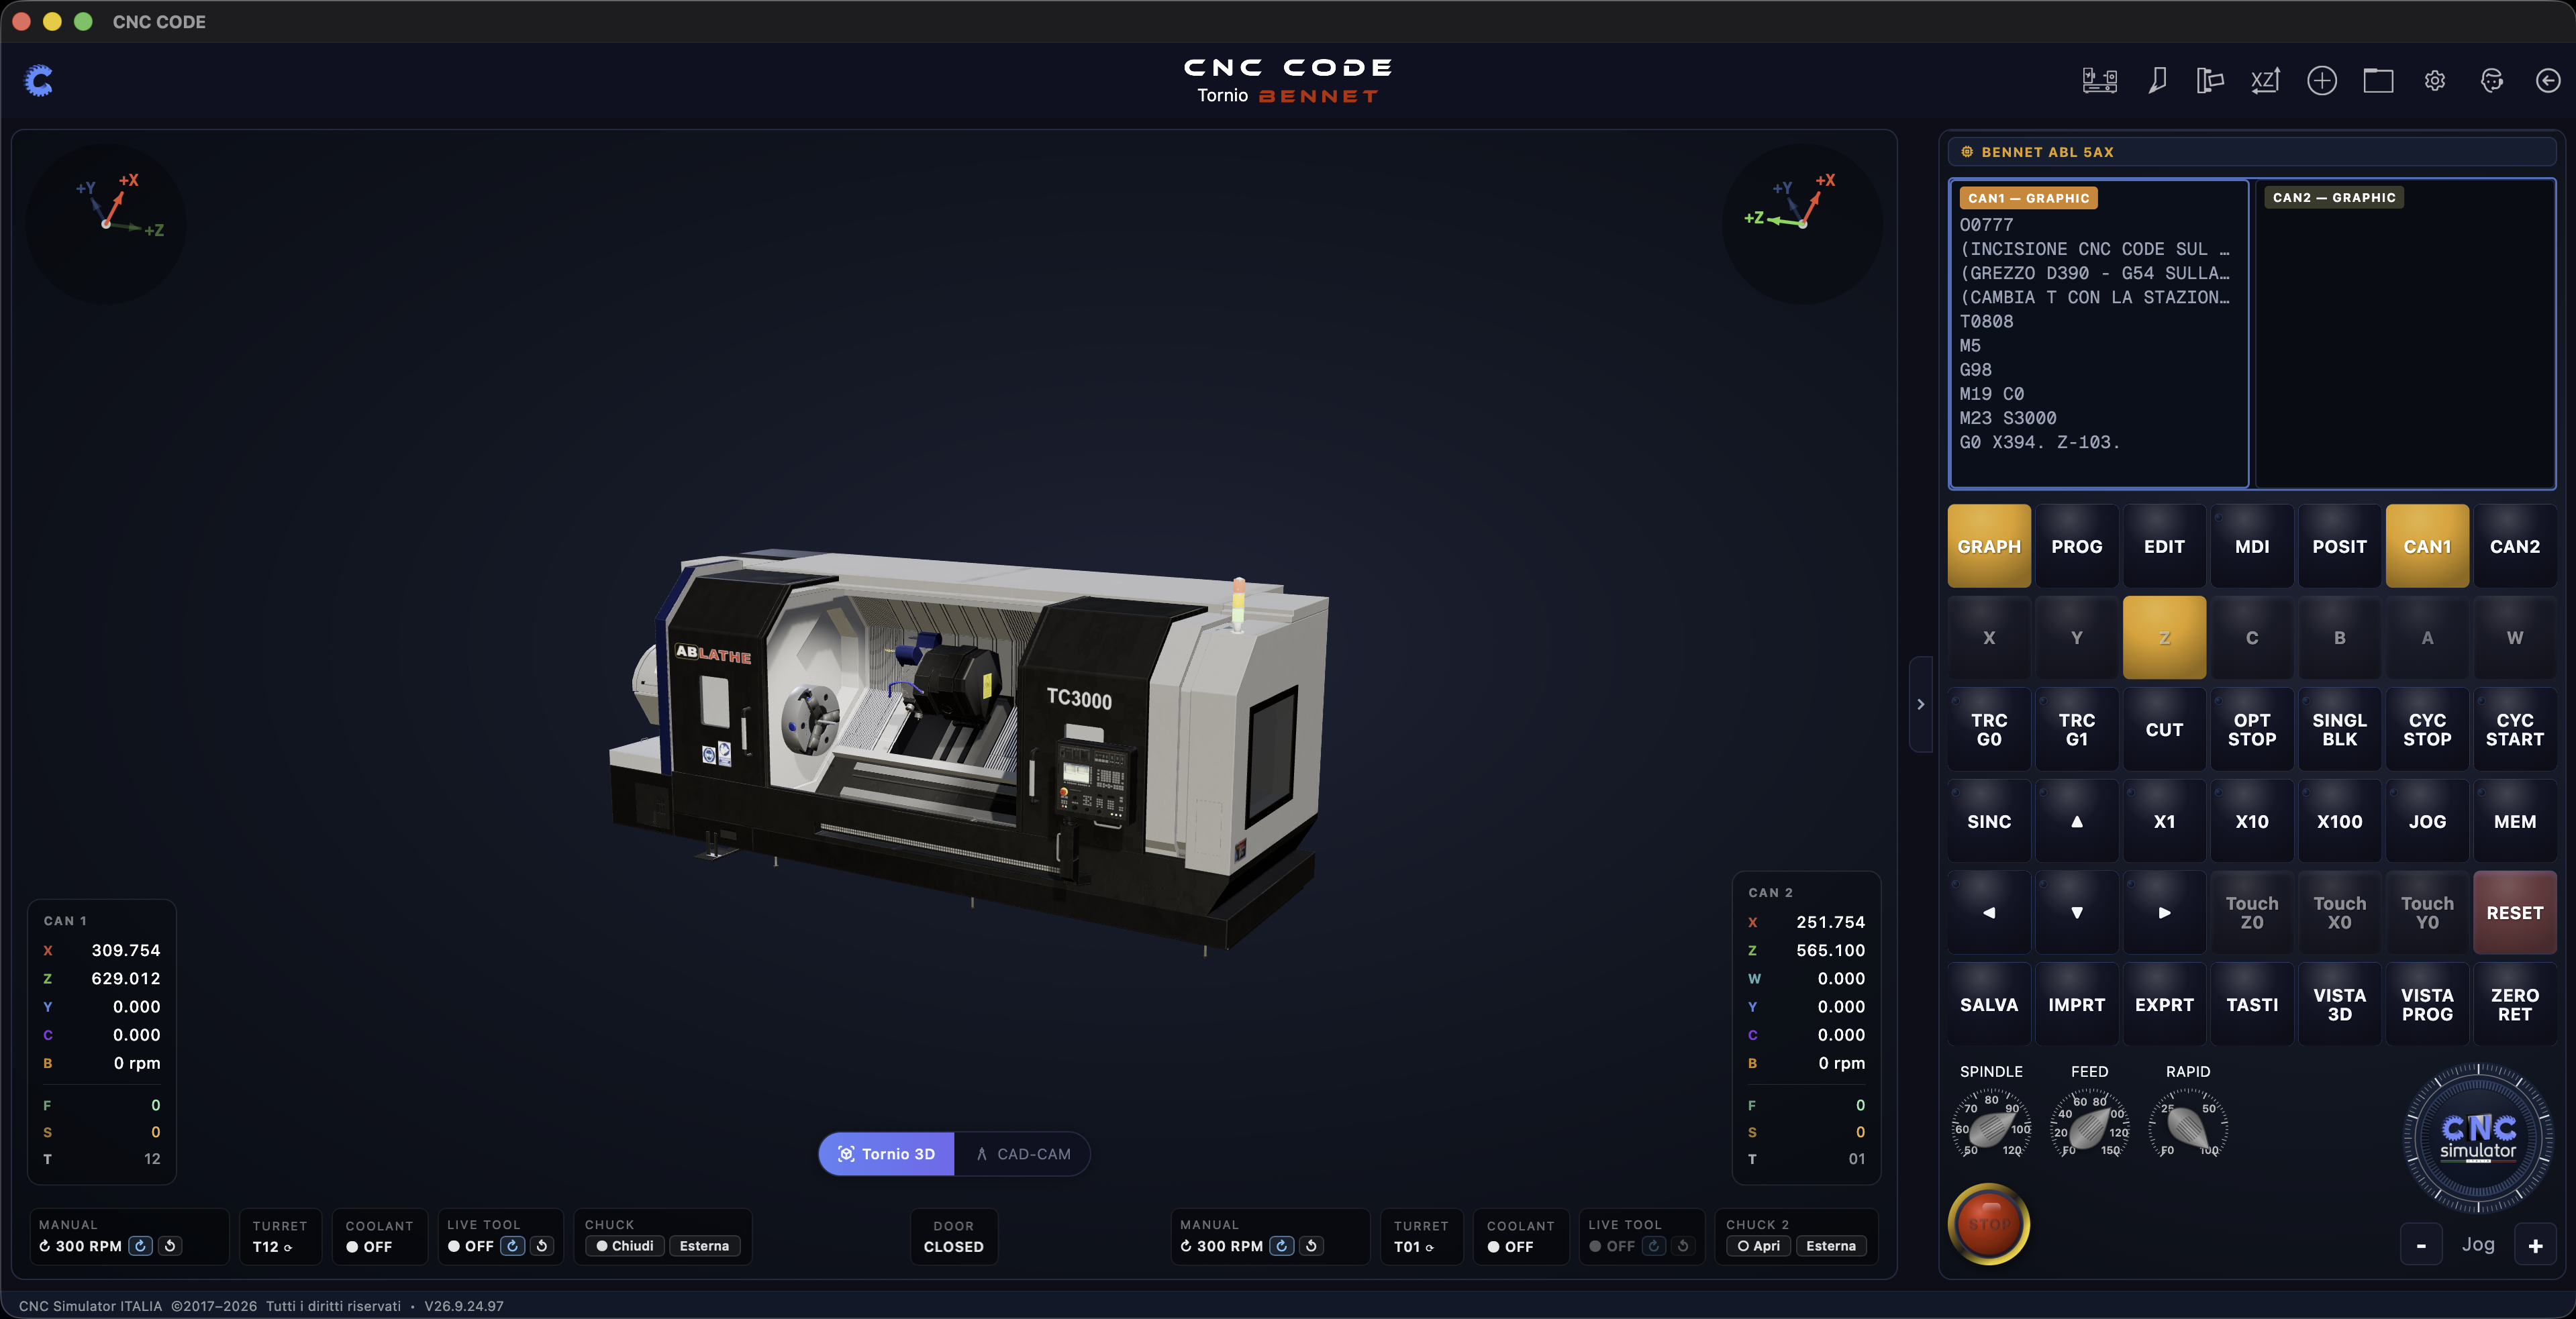2576x1319 pixels.
Task: Select the Z axis key
Action: click(2164, 637)
